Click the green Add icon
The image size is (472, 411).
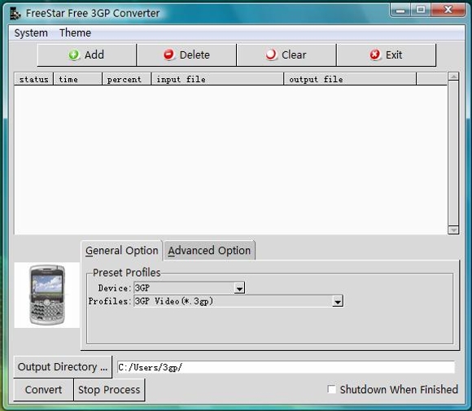[x=74, y=55]
